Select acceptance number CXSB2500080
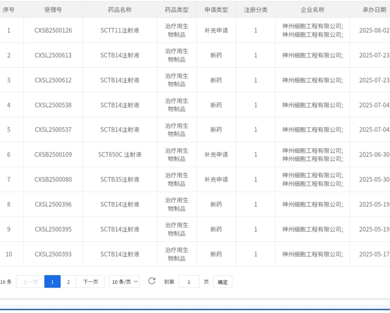 (x=53, y=179)
